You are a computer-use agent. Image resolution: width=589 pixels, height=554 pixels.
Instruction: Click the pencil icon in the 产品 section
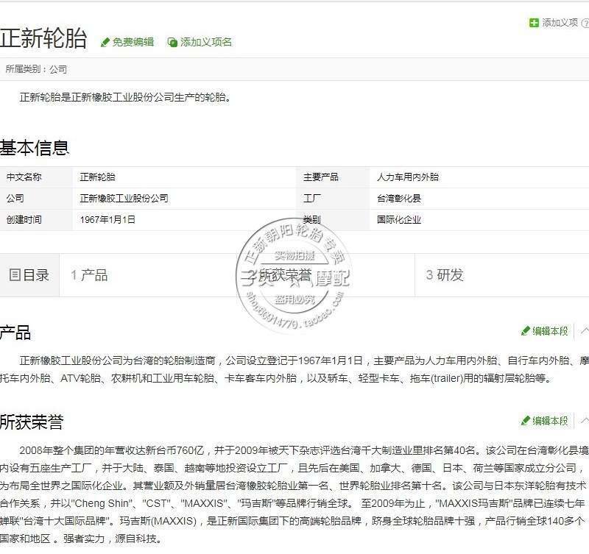(525, 331)
